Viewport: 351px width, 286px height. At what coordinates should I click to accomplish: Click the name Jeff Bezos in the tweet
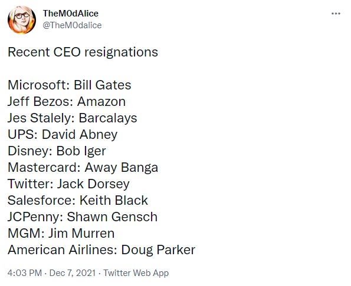[x=38, y=102]
